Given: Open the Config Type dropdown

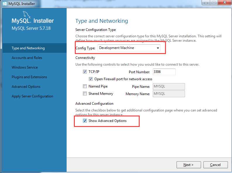Looking at the screenshot, I should click(x=129, y=48).
